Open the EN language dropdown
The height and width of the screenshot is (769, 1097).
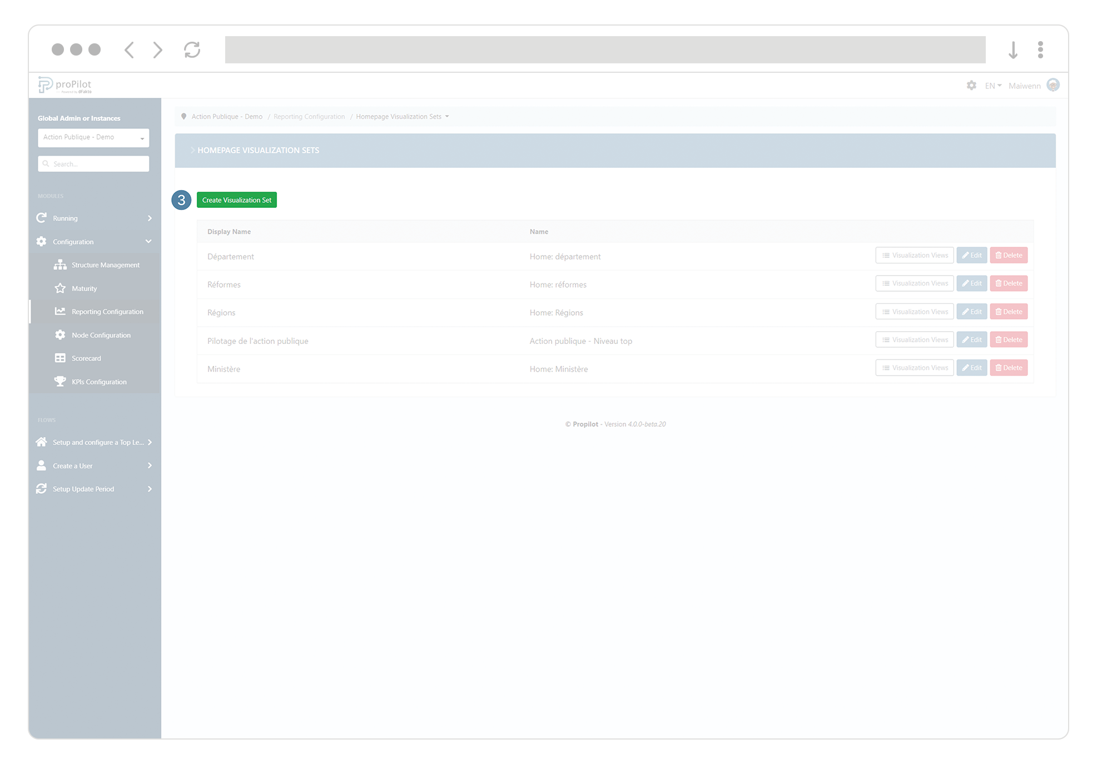pyautogui.click(x=992, y=86)
